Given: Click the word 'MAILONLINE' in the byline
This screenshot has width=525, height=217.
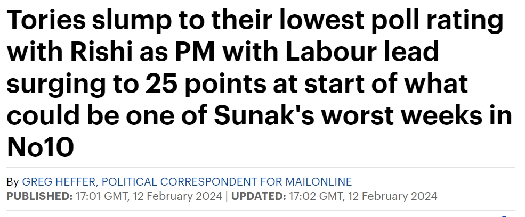Looking at the screenshot, I should point(318,182).
